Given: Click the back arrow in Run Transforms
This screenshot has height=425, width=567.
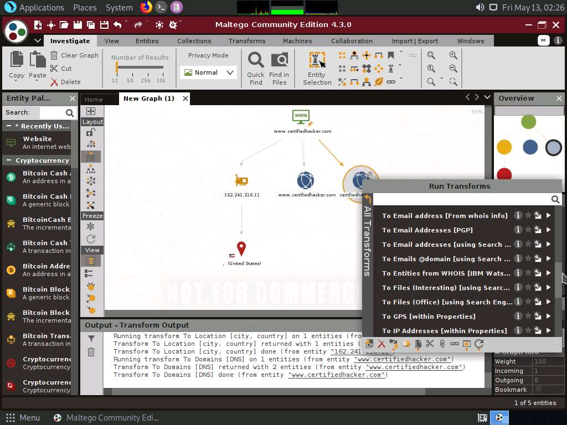Looking at the screenshot, I should (368, 199).
